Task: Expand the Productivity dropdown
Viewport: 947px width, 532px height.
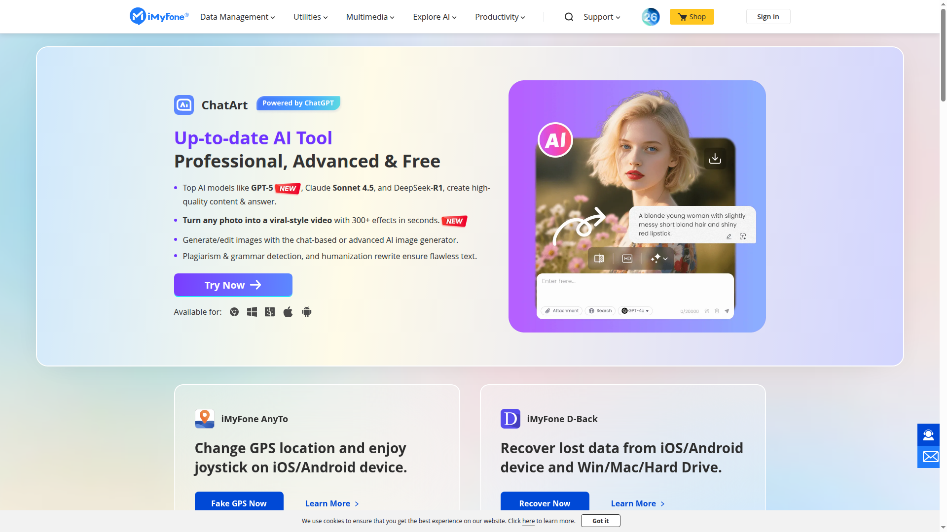Action: 499,17
